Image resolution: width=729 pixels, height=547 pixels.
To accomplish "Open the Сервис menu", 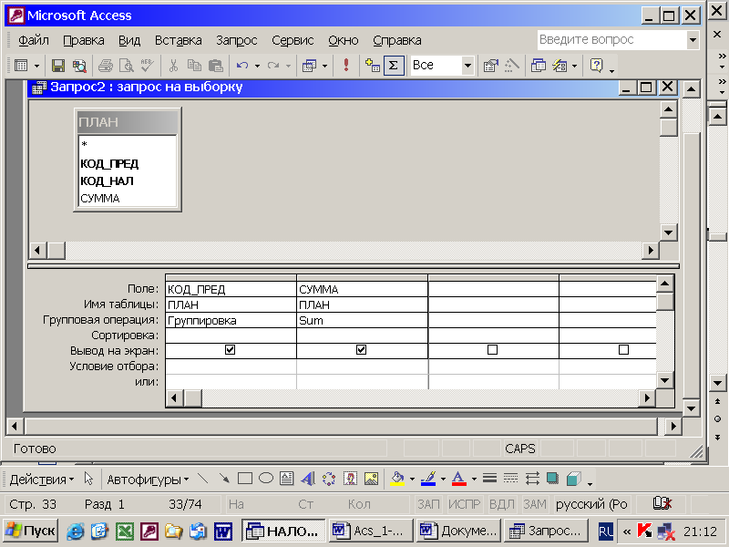I will 293,40.
